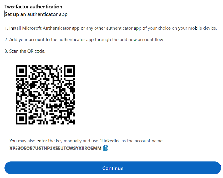Click the QR code image

(45, 95)
